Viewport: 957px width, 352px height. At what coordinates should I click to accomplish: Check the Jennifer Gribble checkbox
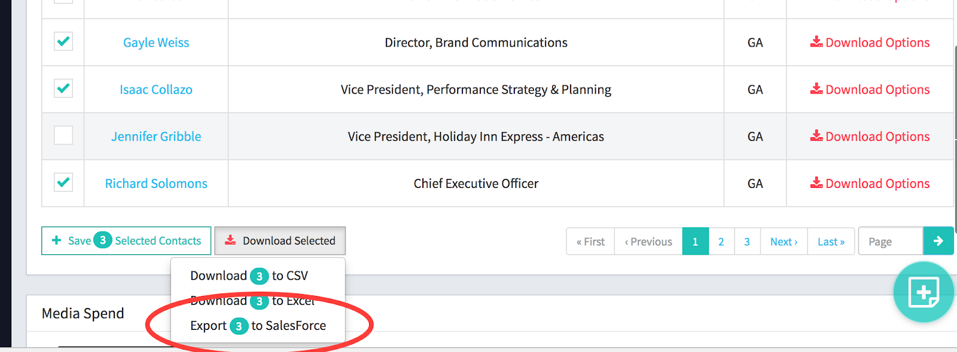pos(63,135)
